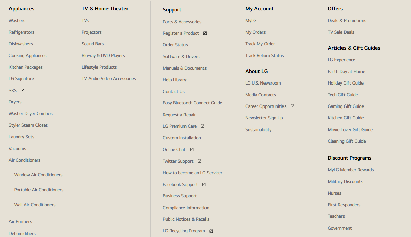Select Request a Repair link
The height and width of the screenshot is (237, 411).
coord(179,115)
